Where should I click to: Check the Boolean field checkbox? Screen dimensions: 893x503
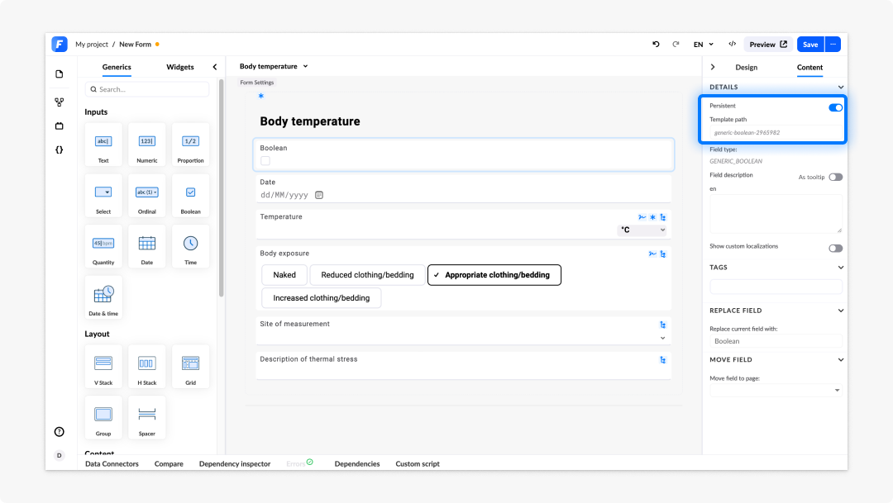click(x=265, y=161)
